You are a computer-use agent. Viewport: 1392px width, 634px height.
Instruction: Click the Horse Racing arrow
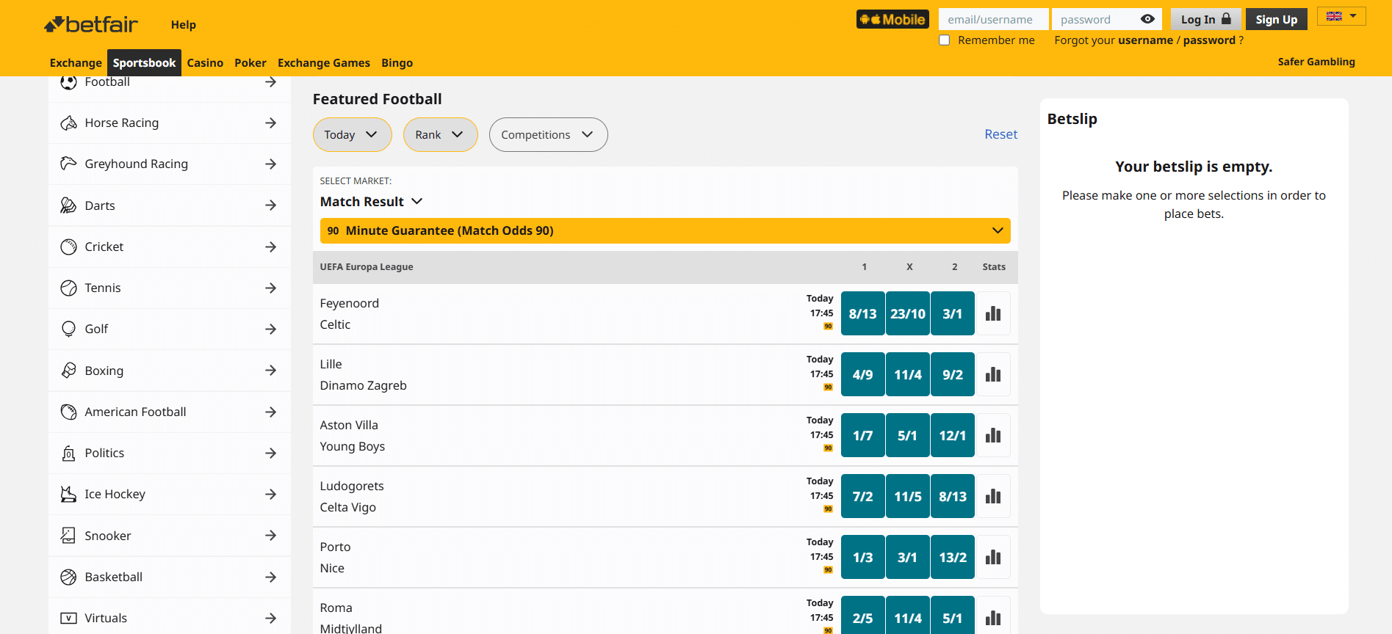[x=270, y=123]
